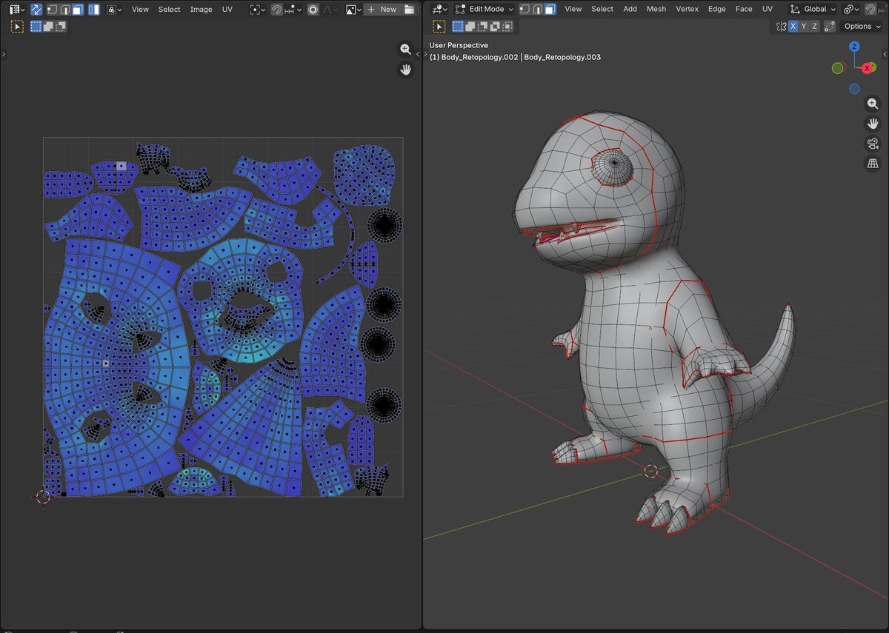This screenshot has width=889, height=633.
Task: Click the mesh mirror butterfly icon
Action: click(781, 26)
